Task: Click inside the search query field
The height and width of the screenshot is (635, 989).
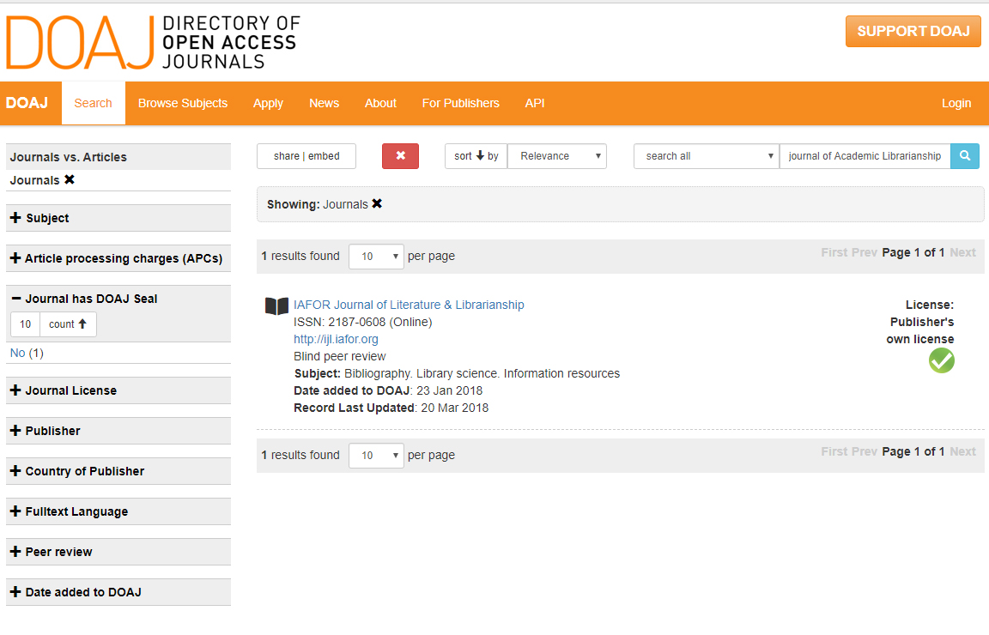Action: [x=865, y=156]
